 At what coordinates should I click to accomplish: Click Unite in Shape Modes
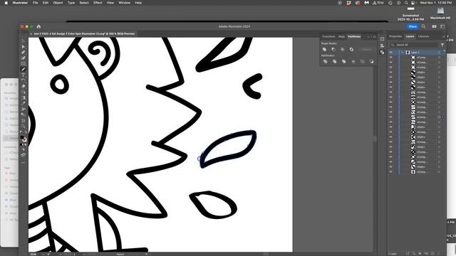[x=324, y=49]
